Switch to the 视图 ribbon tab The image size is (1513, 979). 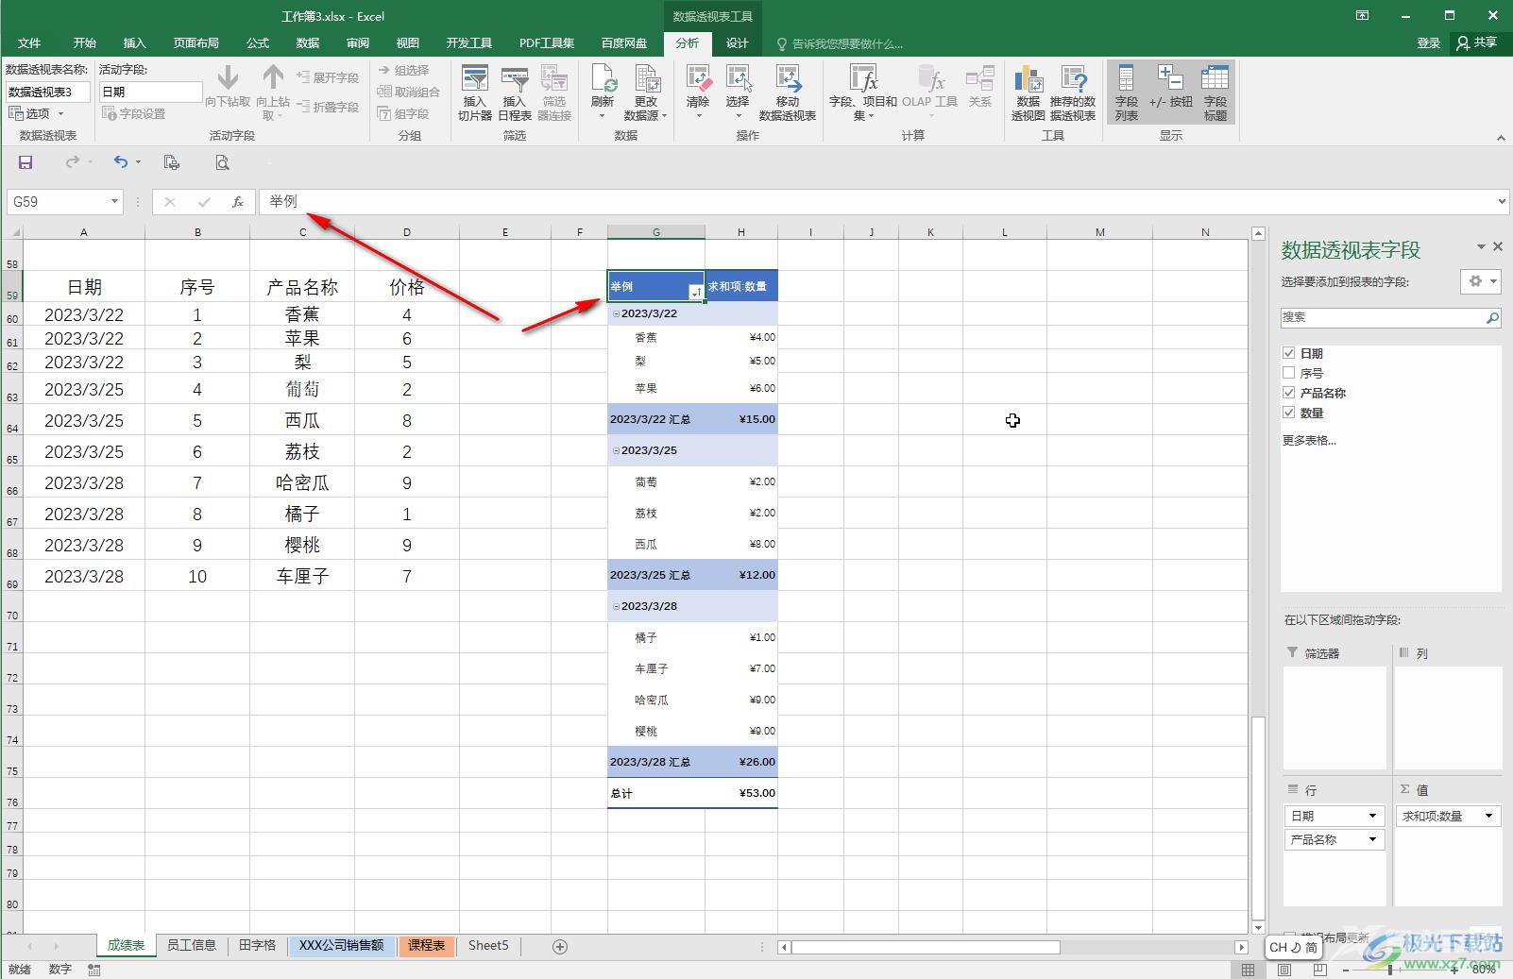[407, 43]
